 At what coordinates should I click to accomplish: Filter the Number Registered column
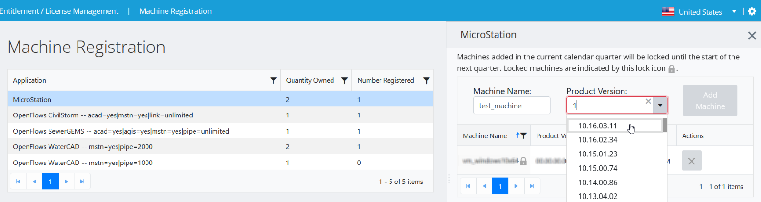point(427,80)
